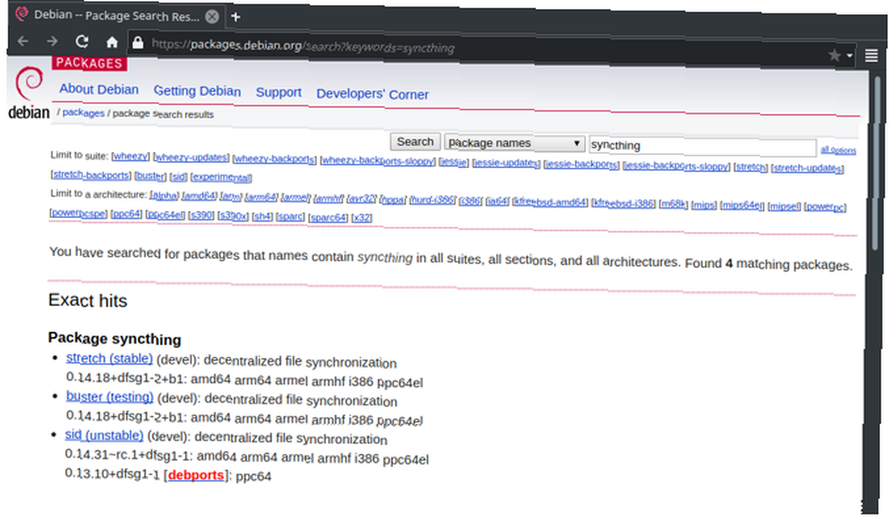
Task: Reload the page with the refresh icon
Action: pyautogui.click(x=82, y=42)
